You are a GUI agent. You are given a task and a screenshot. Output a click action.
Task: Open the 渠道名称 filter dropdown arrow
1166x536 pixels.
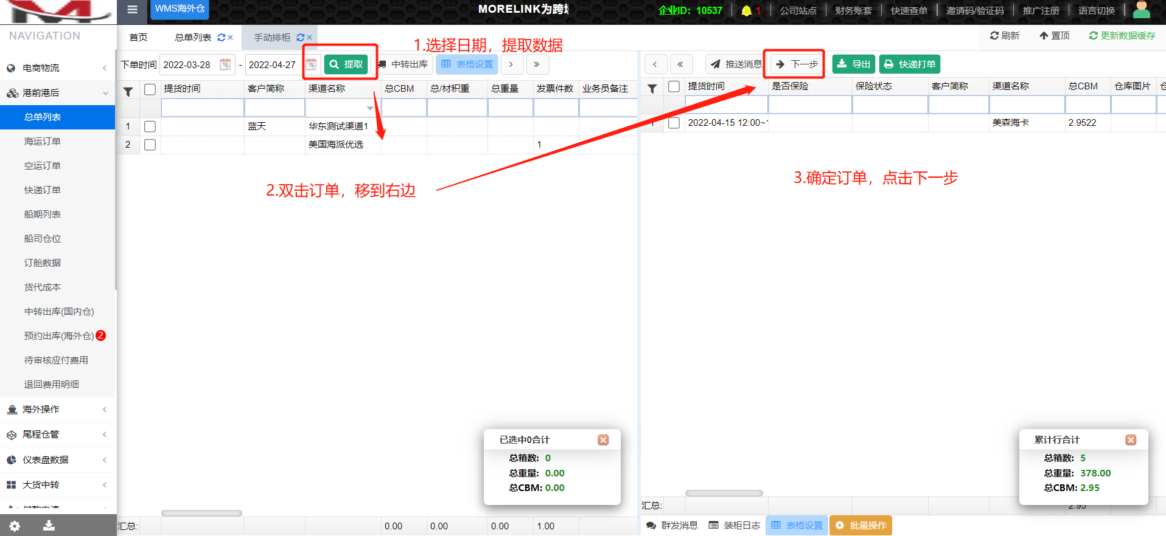tap(370, 108)
